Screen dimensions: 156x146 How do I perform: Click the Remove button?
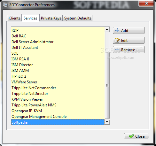(129, 50)
